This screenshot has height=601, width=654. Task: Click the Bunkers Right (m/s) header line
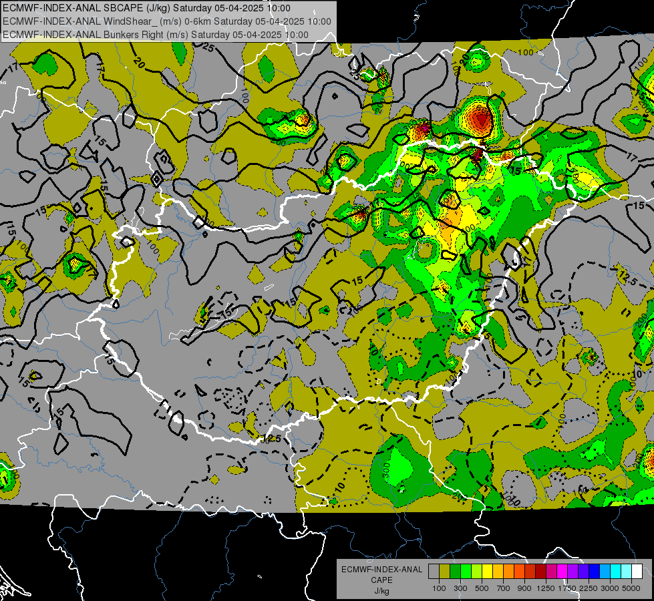click(x=156, y=35)
